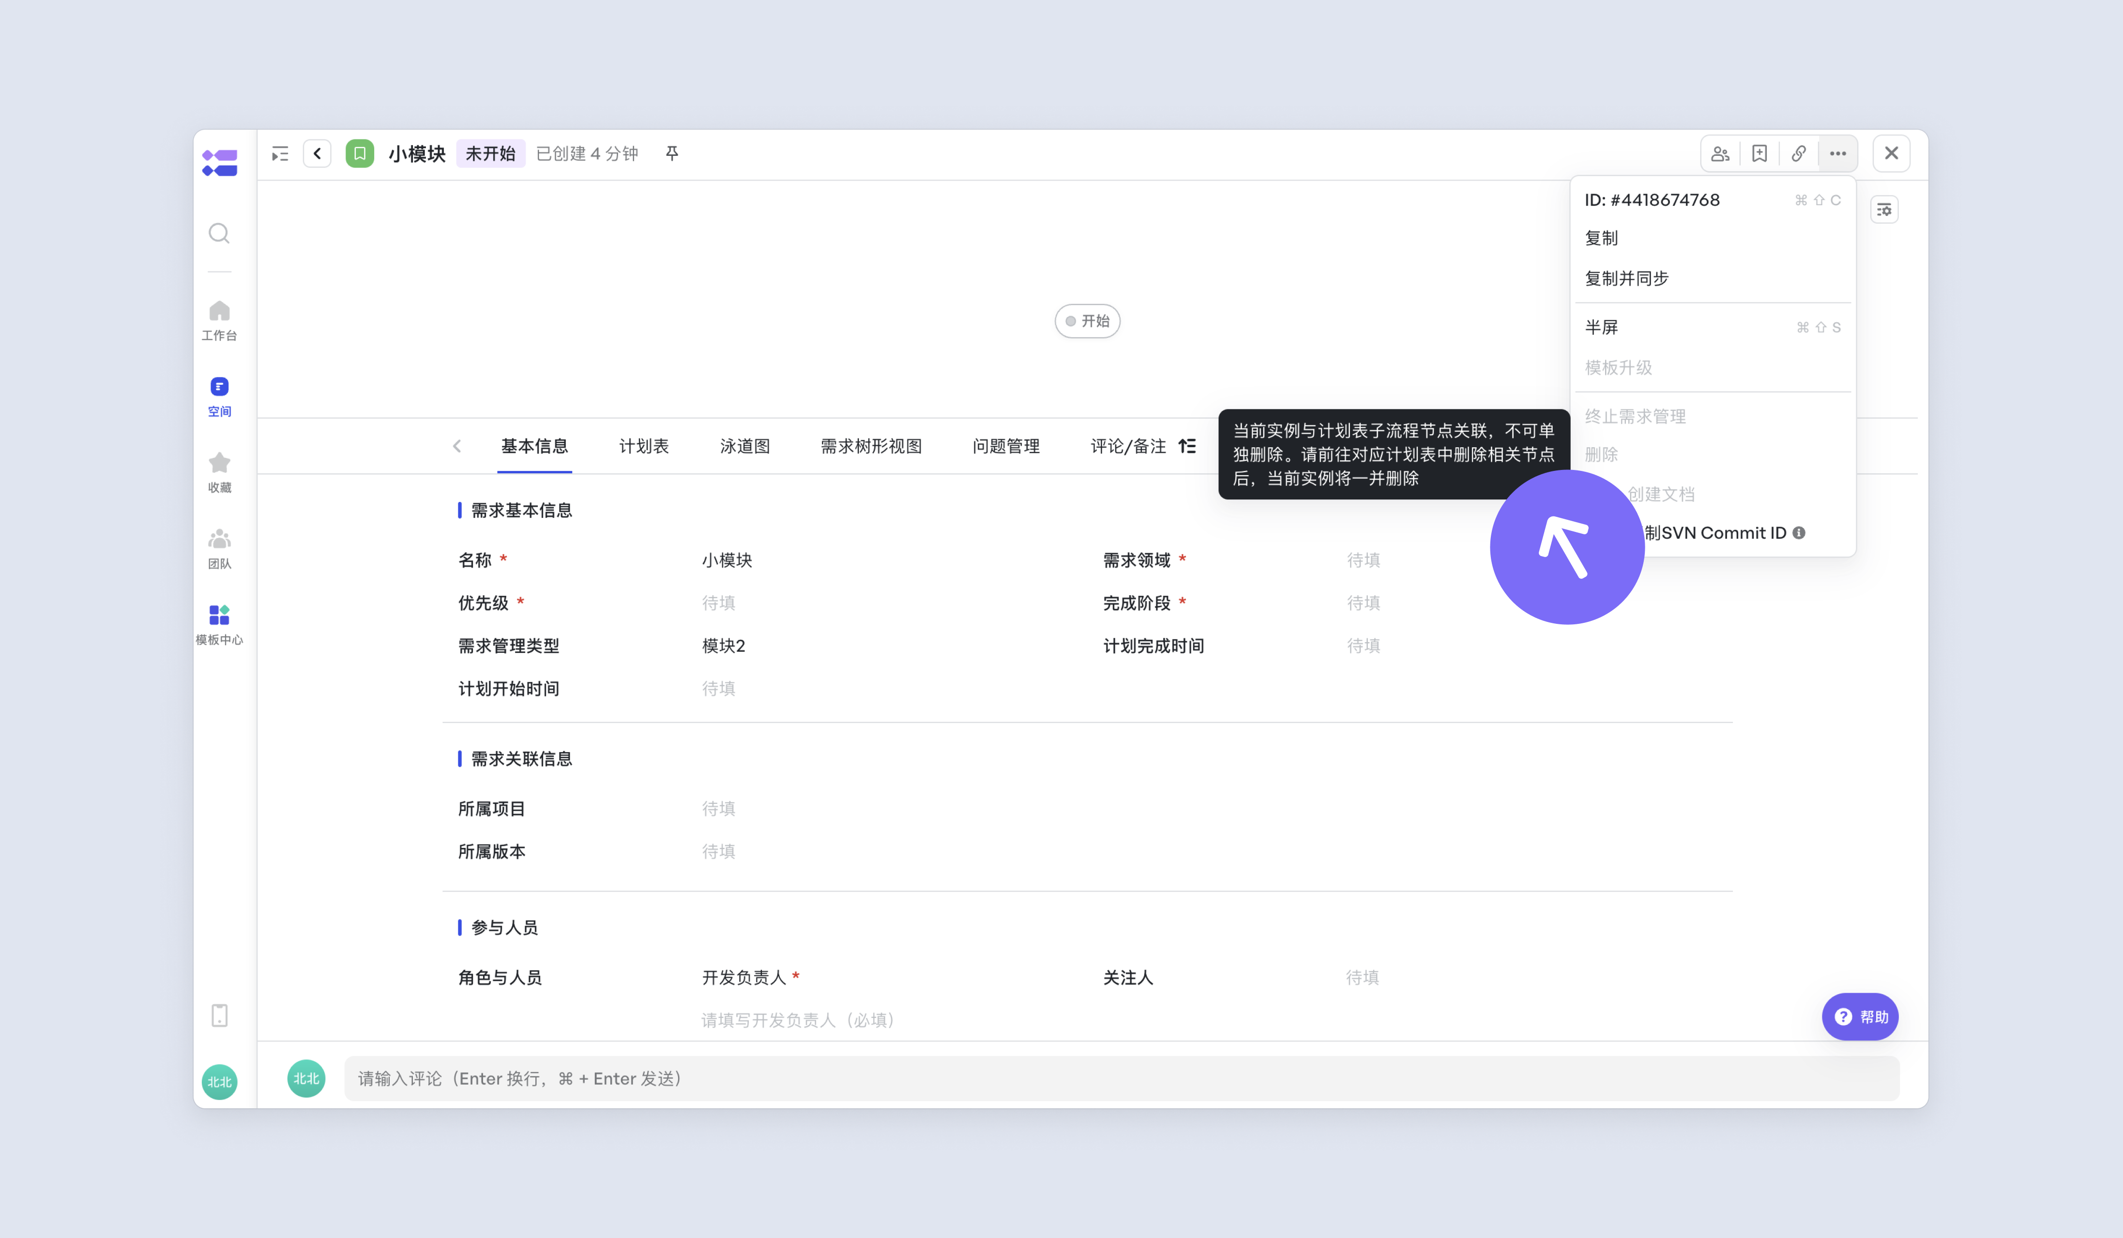Click the sort icon beside 评论/备注

pyautogui.click(x=1187, y=446)
